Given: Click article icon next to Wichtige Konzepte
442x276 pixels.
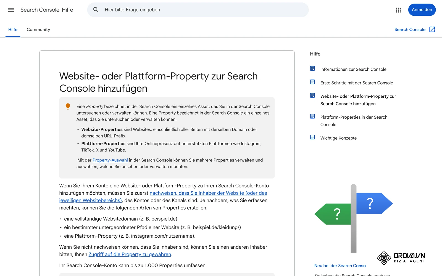Looking at the screenshot, I should (312, 137).
